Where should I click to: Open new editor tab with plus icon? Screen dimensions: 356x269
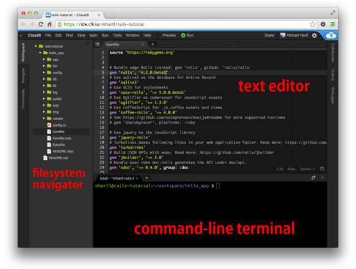click(x=152, y=44)
